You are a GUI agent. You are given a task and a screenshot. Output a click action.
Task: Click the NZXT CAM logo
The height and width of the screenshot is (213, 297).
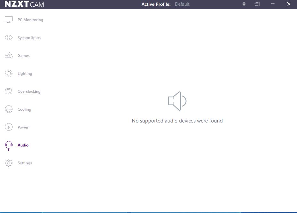pos(24,4)
